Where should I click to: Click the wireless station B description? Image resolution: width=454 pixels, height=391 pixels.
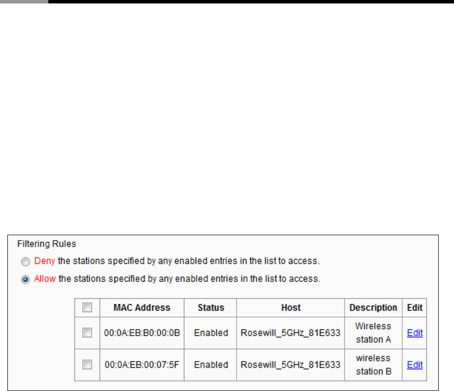[373, 365]
